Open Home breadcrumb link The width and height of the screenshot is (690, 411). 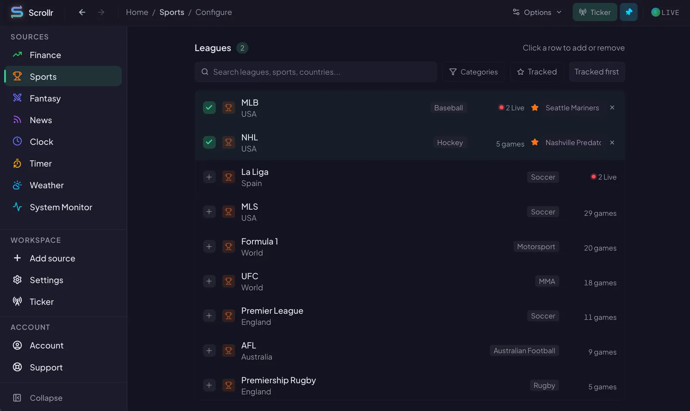137,12
